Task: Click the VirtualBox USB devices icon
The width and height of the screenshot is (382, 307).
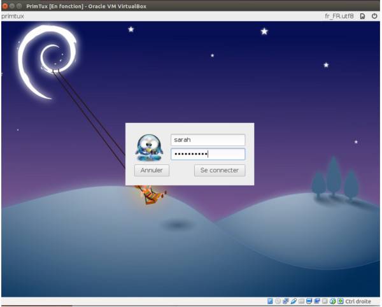Action: [294, 301]
